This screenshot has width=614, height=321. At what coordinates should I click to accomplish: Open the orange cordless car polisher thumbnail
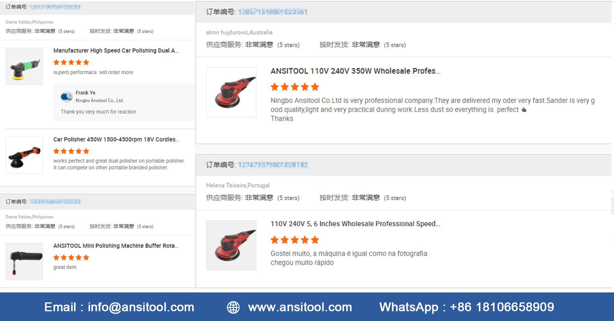[24, 155]
